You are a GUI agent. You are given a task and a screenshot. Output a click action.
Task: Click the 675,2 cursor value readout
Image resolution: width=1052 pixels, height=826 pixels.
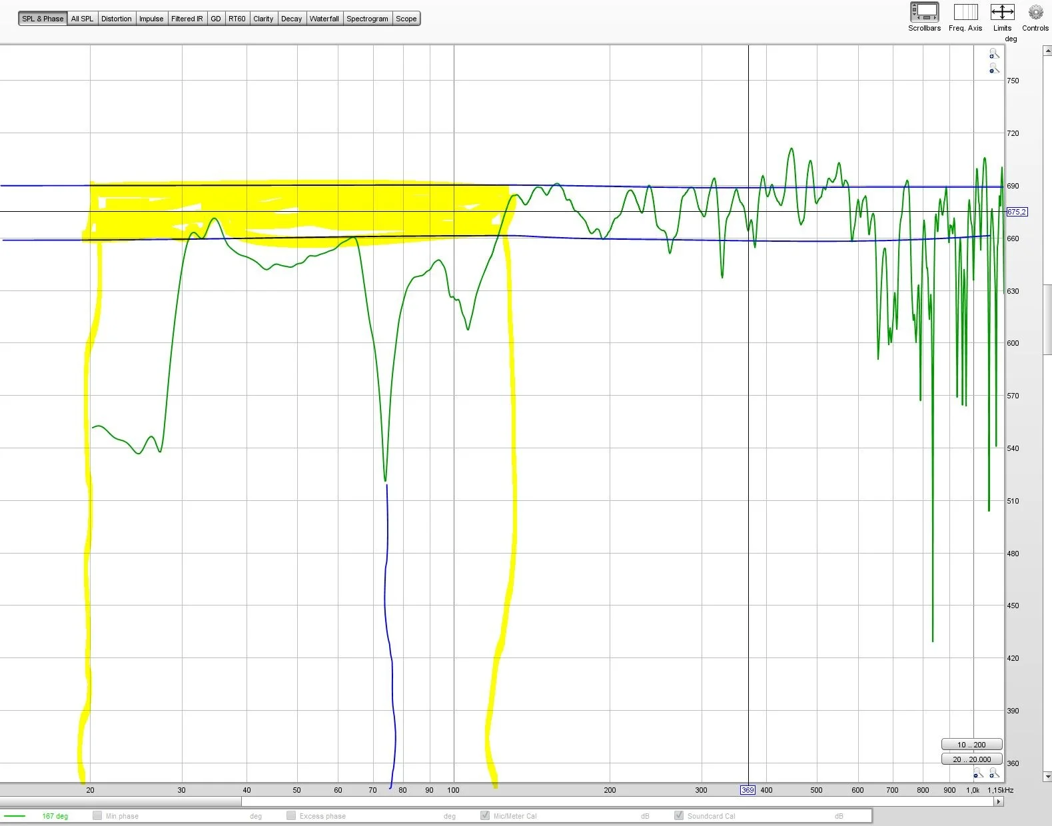[x=1017, y=212]
